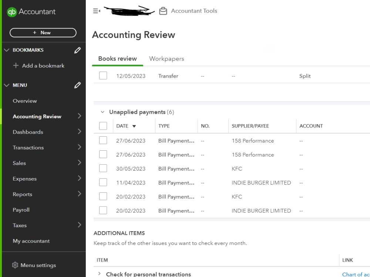Switch to the Workpapers tab
Viewport: 370px width, 277px height.
[x=166, y=59]
